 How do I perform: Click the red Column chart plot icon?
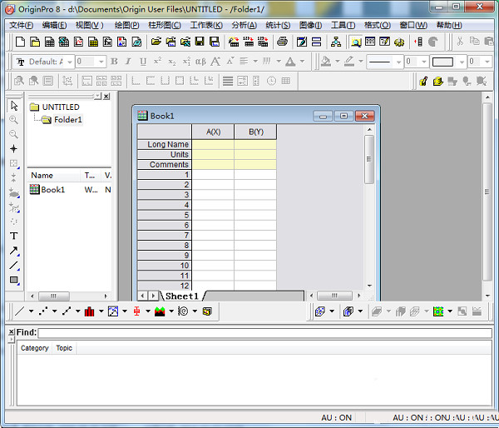89,311
